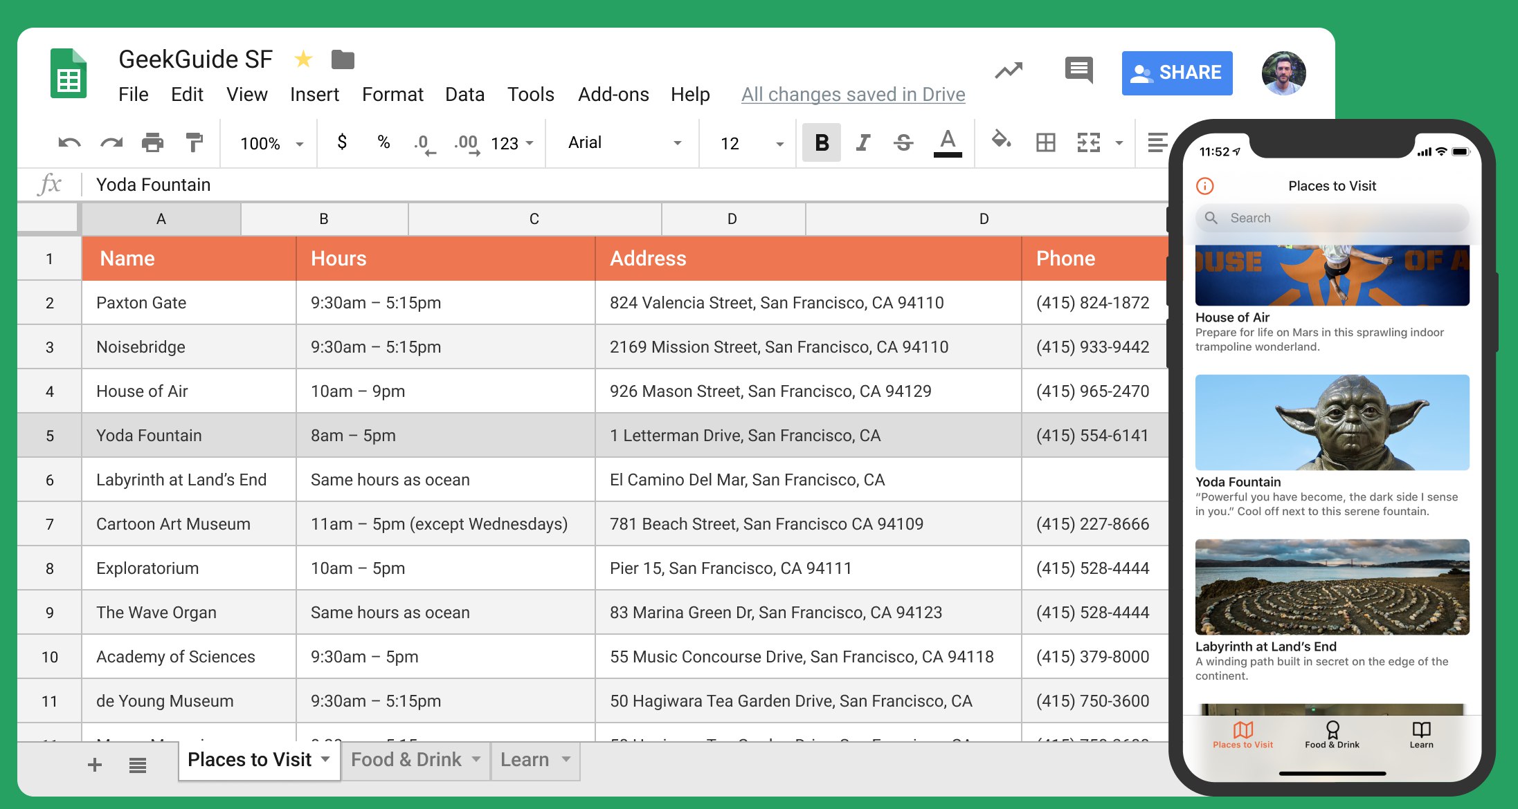1518x809 pixels.
Task: Open the fill color bucket
Action: point(1001,140)
